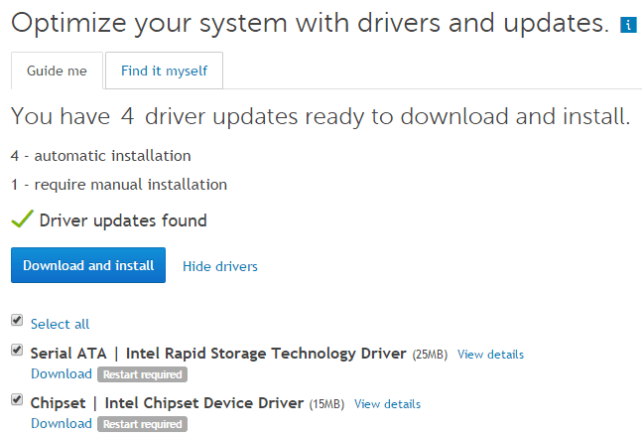Click the Optimize your system heading
The width and height of the screenshot is (642, 437).
tap(310, 23)
